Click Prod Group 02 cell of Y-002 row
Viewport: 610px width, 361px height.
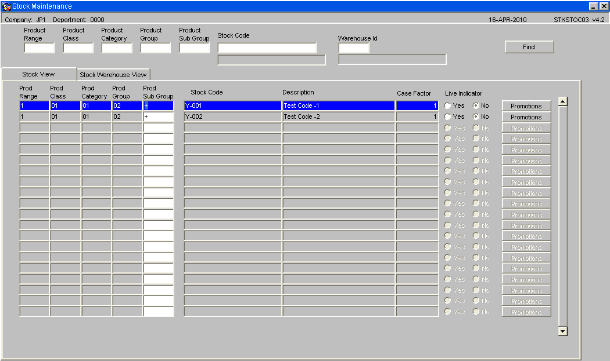[x=127, y=116]
